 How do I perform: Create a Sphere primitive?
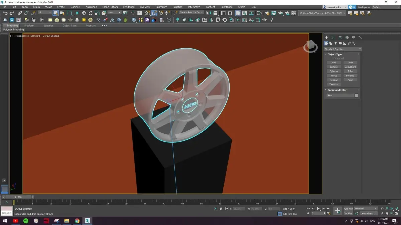(x=334, y=67)
